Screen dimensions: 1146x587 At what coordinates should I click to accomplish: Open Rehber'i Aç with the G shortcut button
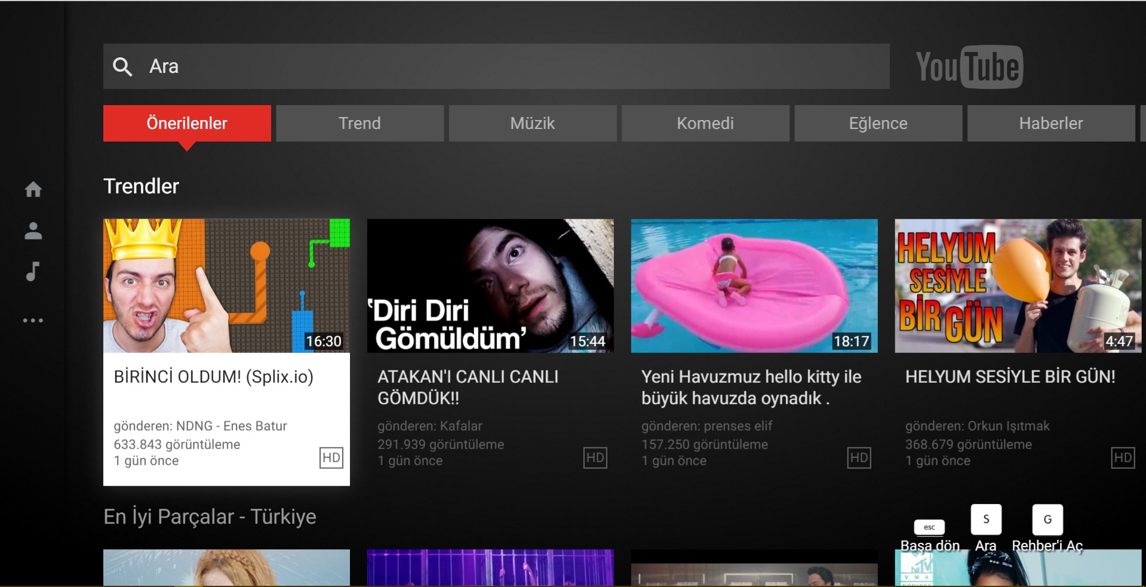pos(1047,520)
